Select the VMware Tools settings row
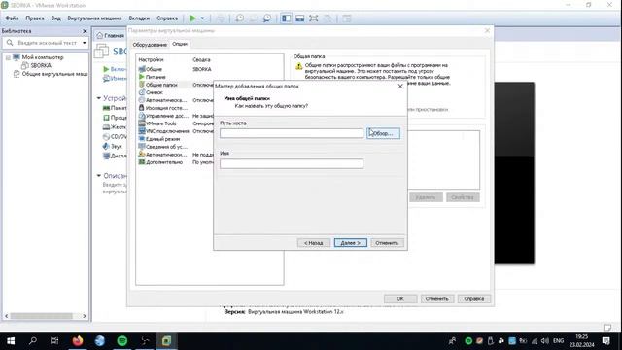Viewport: 622px width, 350px height. click(x=175, y=123)
